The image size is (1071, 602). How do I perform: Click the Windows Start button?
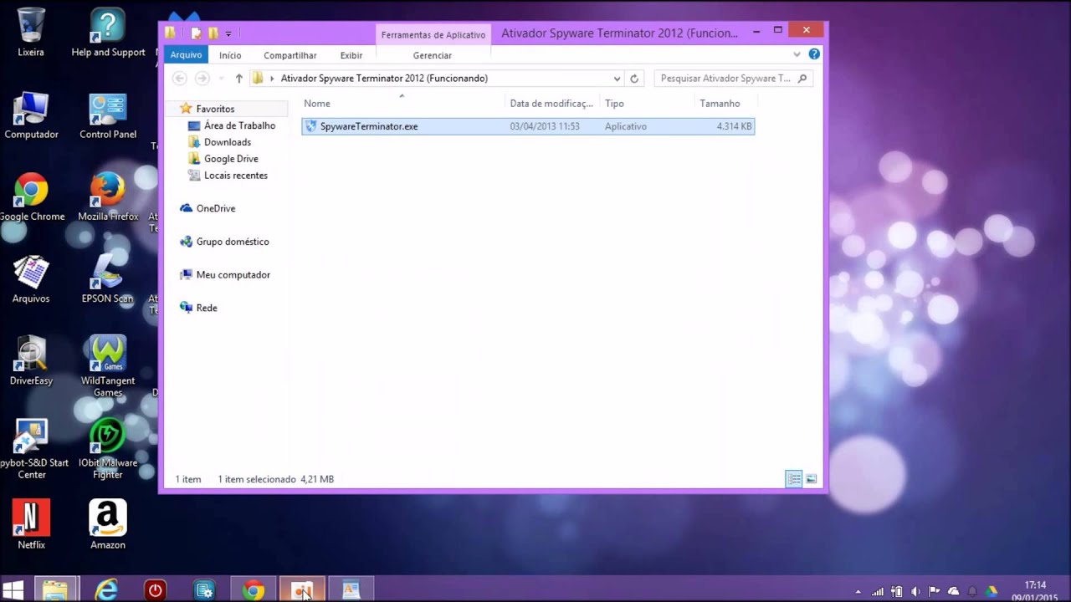(13, 590)
